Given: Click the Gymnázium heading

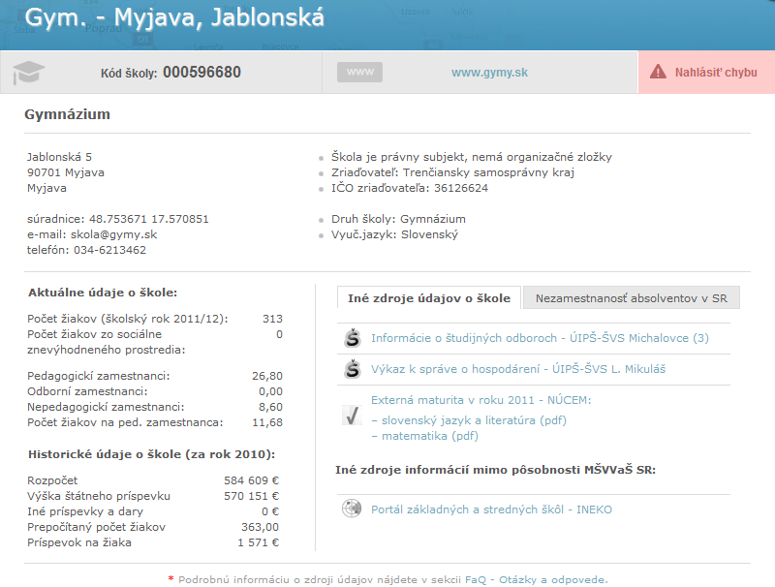Looking at the screenshot, I should (67, 114).
